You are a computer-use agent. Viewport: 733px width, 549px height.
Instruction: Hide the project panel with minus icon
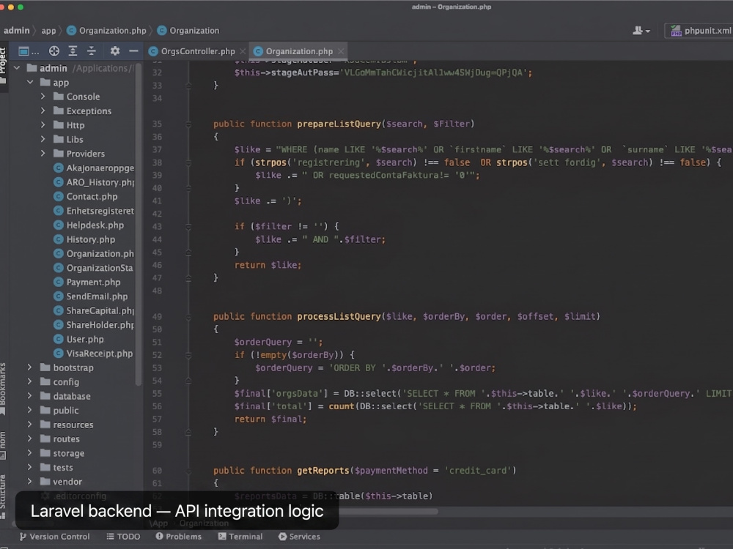tap(133, 51)
